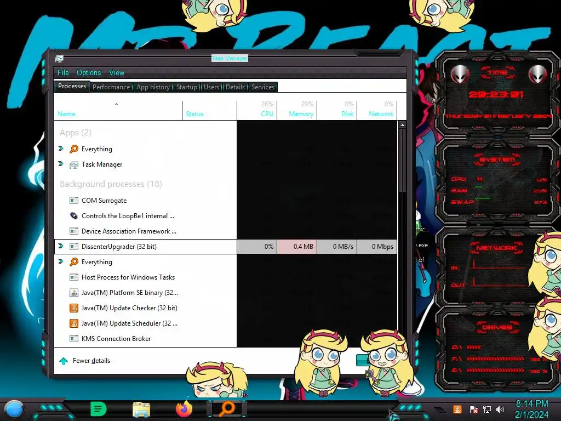Screen dimensions: 561x421
Task: Open the View menu
Action: pyautogui.click(x=117, y=73)
